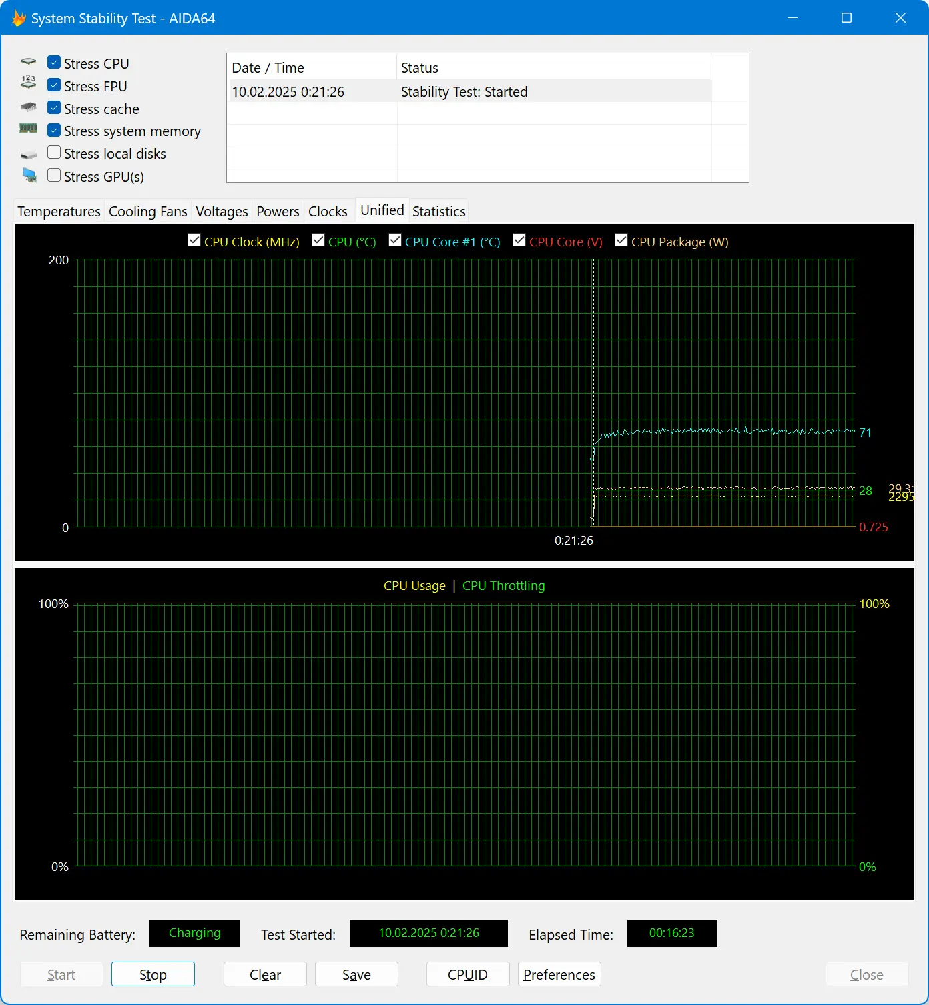929x1005 pixels.
Task: Toggle the CPU (°C) graph checkbox
Action: point(318,240)
